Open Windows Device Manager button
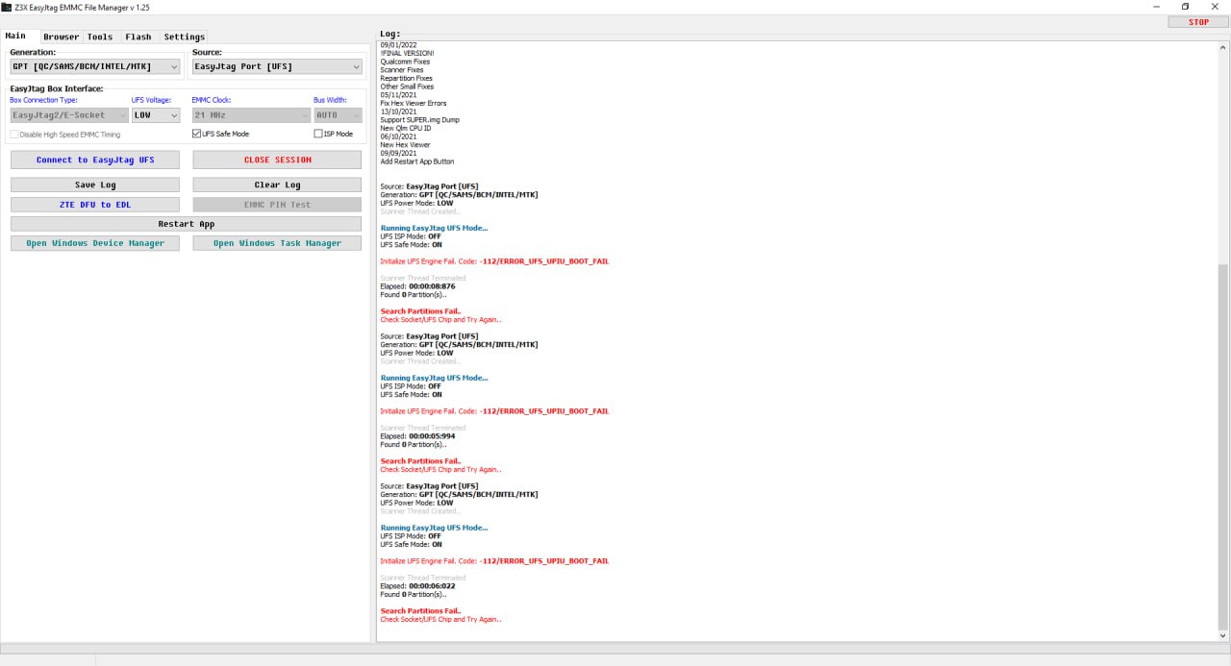 (x=95, y=243)
